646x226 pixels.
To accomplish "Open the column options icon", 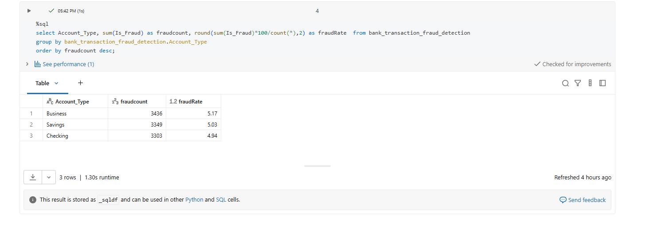I will pyautogui.click(x=590, y=83).
